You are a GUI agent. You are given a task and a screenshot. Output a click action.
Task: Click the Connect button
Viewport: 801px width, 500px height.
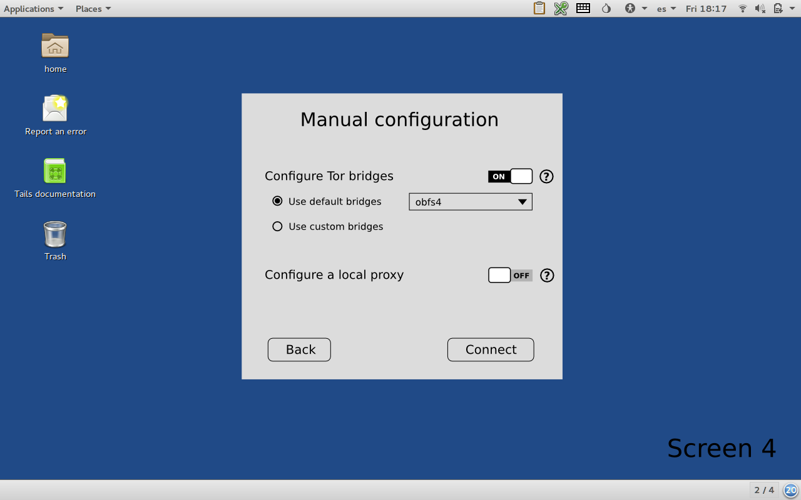point(491,349)
